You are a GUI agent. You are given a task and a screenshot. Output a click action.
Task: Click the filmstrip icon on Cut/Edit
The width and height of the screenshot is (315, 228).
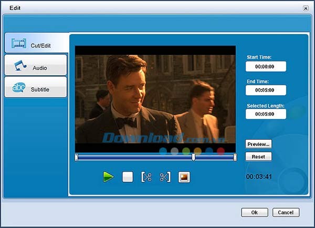point(19,43)
